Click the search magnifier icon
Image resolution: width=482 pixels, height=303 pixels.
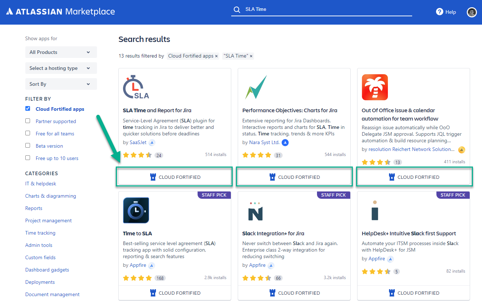point(237,9)
